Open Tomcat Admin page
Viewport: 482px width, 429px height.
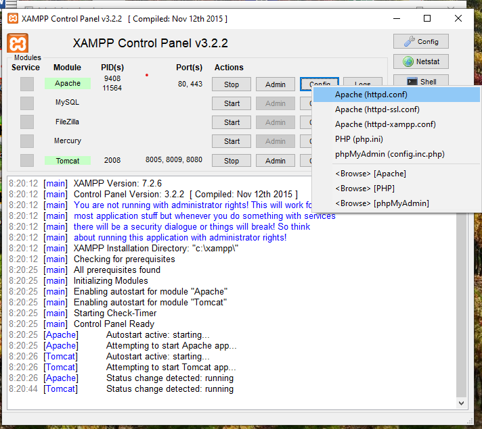coord(276,161)
